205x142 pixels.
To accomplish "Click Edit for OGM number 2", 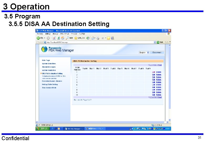I will click(x=153, y=75).
